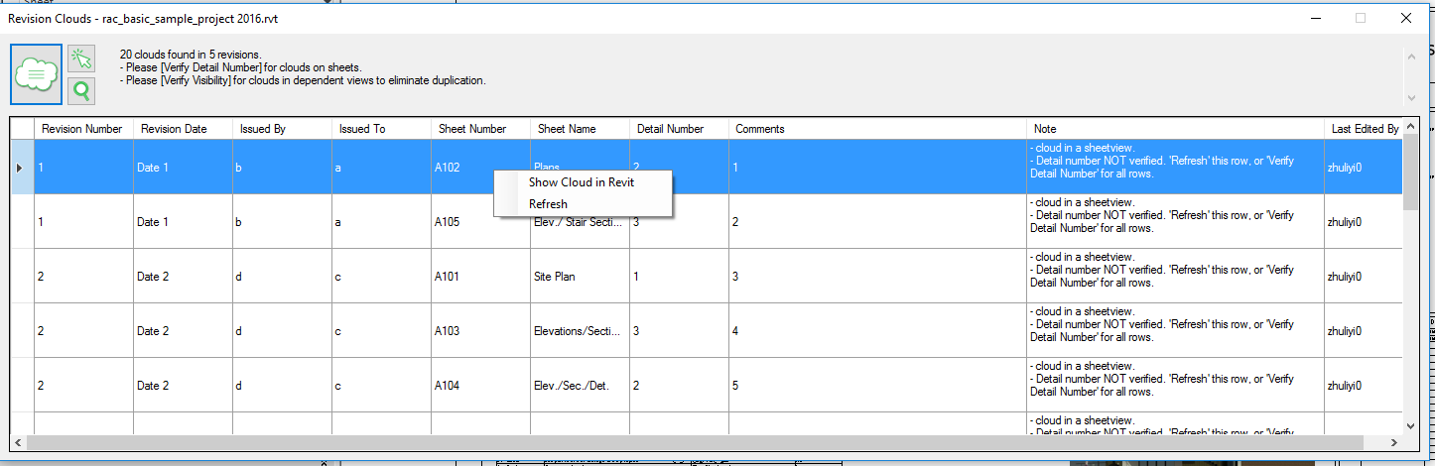
Task: Sort by the Revision Number column header
Action: (83, 129)
